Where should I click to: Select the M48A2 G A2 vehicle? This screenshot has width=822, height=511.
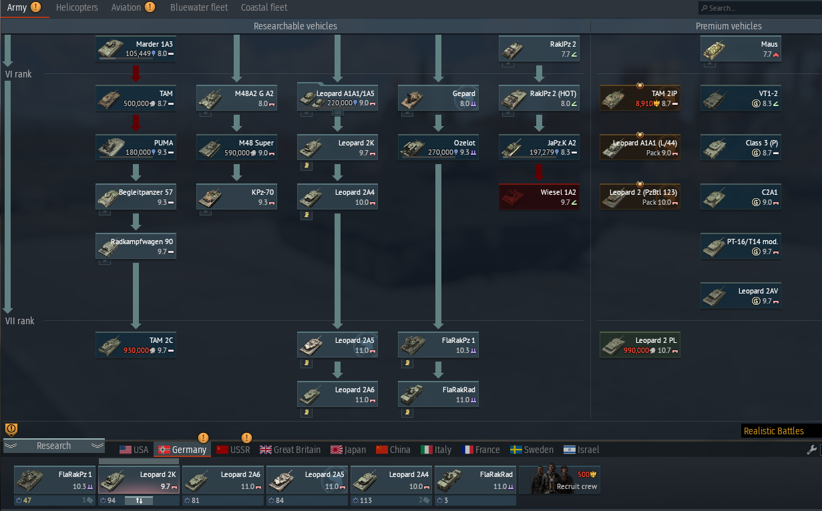coord(237,99)
